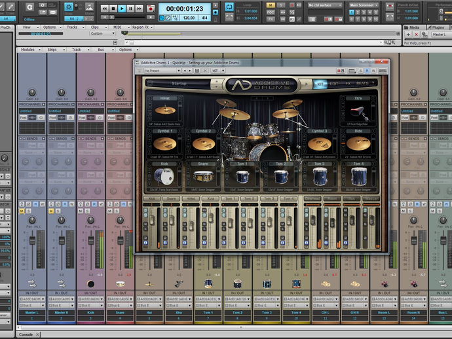Open the Tom 1 strip Bus E output dropdown
452x339 pixels.
coord(208,306)
